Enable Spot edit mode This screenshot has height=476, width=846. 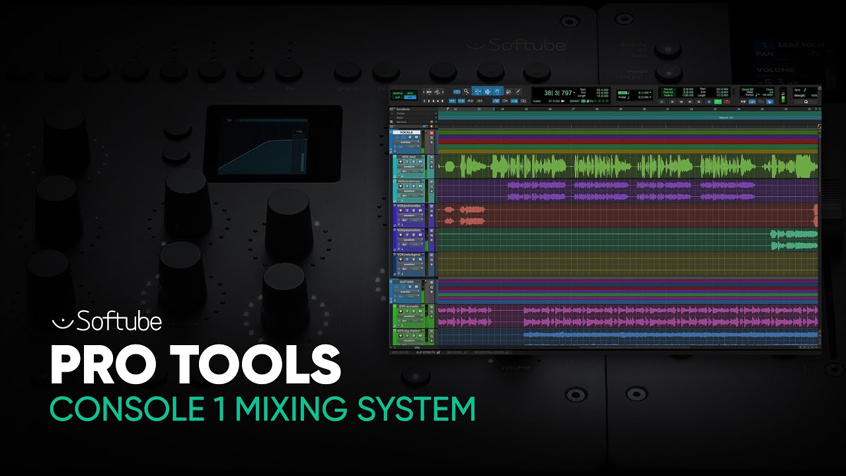(x=410, y=93)
